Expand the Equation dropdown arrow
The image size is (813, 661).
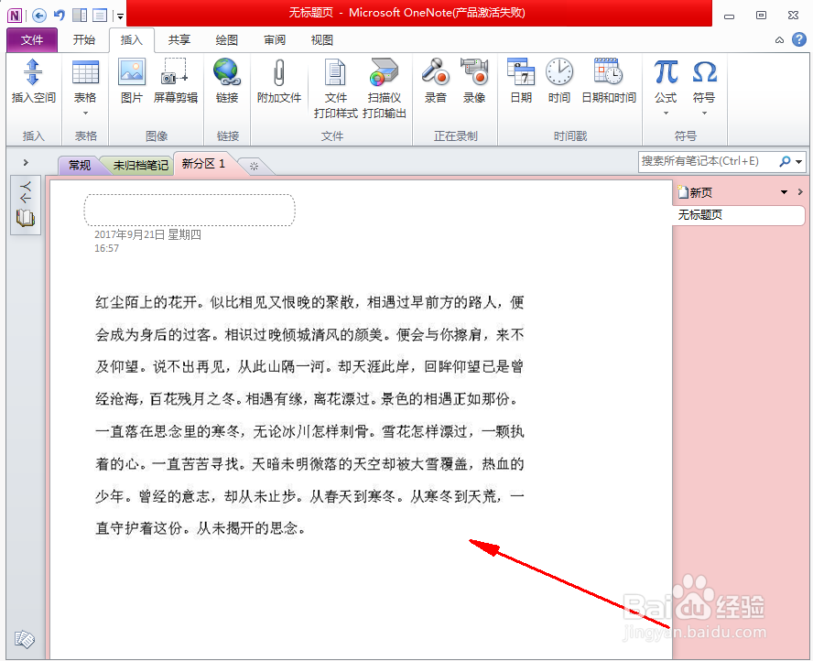click(x=666, y=113)
